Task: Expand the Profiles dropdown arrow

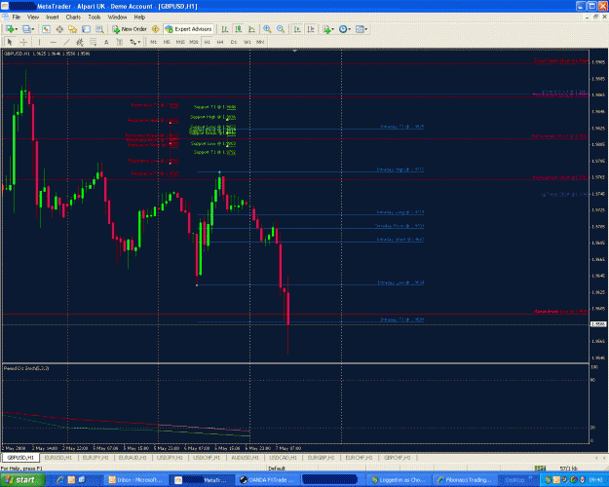Action: point(32,29)
